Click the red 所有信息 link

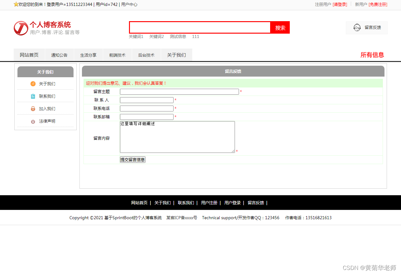(372, 55)
